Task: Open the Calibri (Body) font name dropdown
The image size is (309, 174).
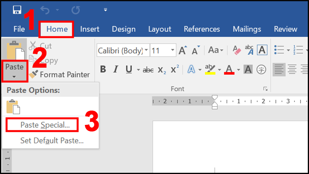Action: [146, 50]
